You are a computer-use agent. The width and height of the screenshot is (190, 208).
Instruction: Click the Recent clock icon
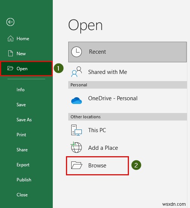pos(77,52)
